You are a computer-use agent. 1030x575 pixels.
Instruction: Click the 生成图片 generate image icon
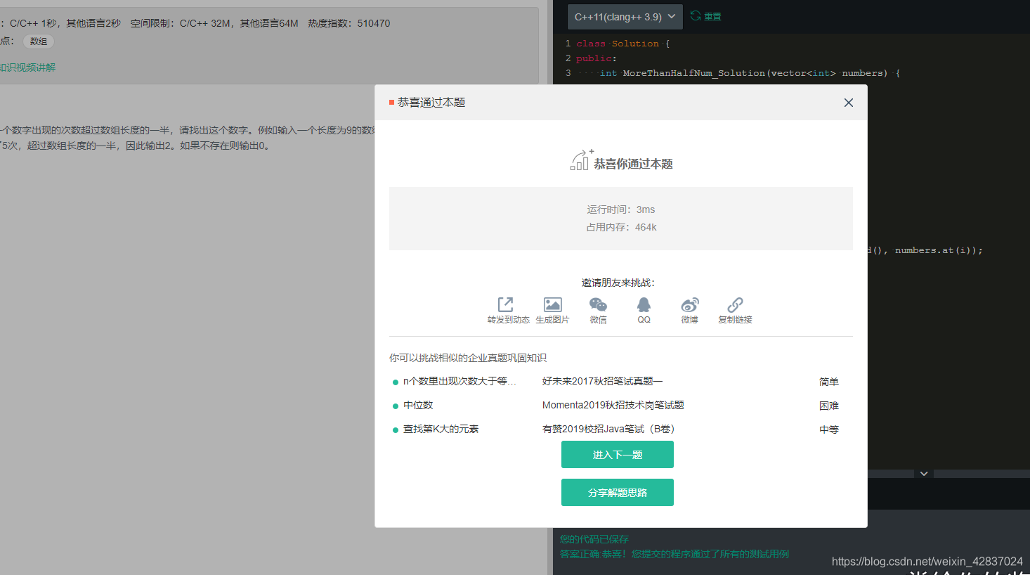coord(553,304)
